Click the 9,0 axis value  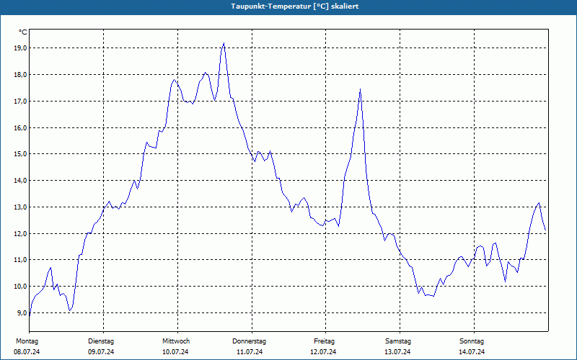click(x=22, y=313)
